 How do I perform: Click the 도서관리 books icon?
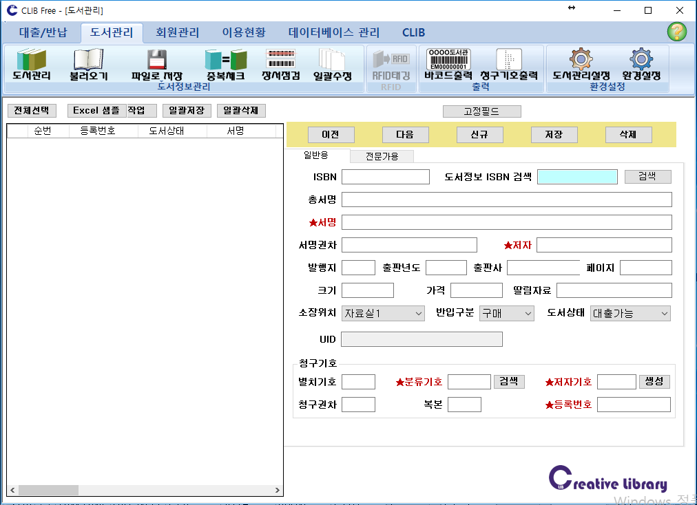tap(32, 61)
